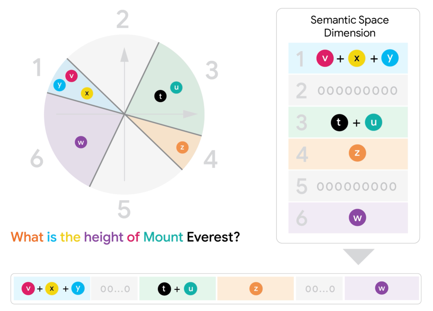Image resolution: width=433 pixels, height=311 pixels.
Task: Click the "Semantic Space Dimension" title
Action: pyautogui.click(x=350, y=26)
